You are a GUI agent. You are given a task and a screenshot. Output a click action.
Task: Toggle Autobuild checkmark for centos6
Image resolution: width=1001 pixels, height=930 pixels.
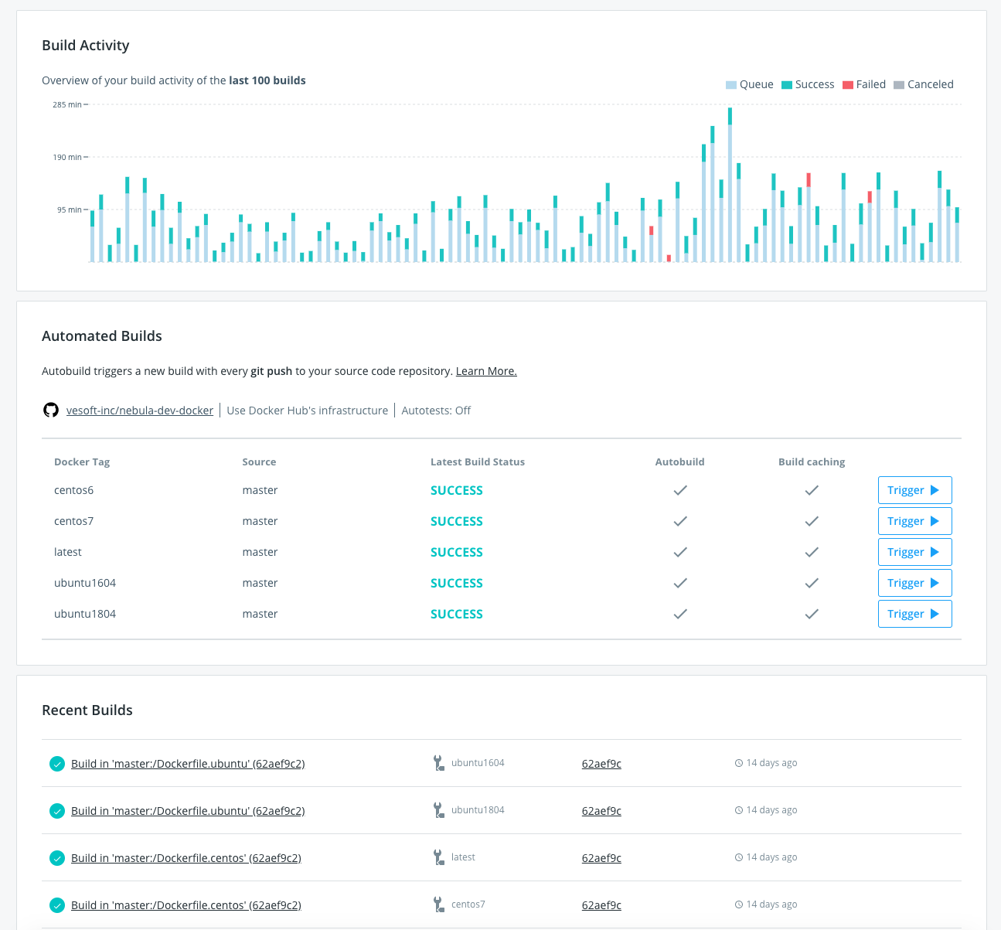[x=680, y=490]
